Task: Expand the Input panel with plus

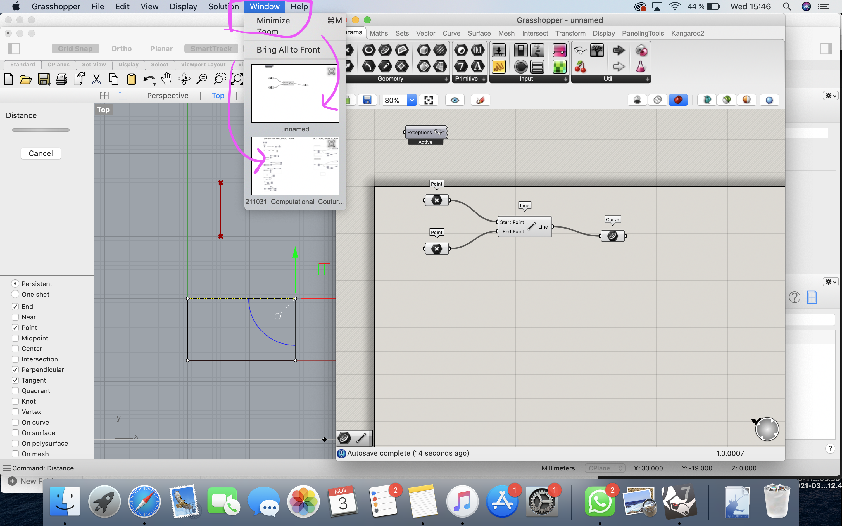Action: [565, 79]
